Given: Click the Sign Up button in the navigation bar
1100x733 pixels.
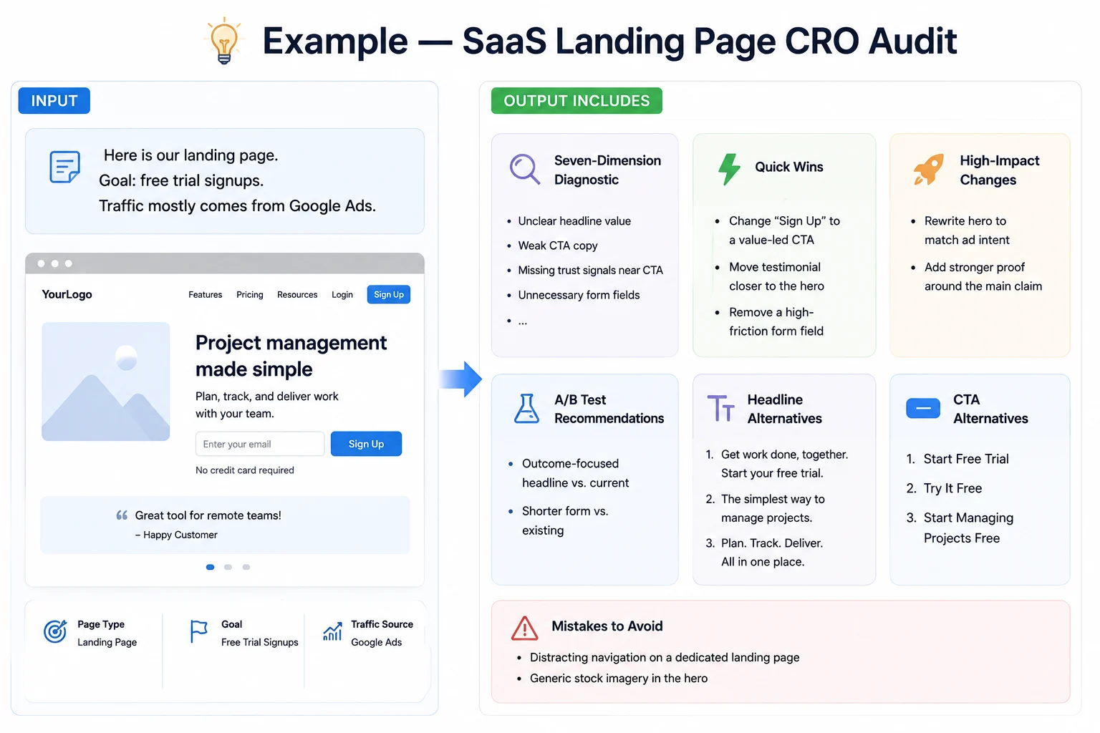Looking at the screenshot, I should click(389, 294).
